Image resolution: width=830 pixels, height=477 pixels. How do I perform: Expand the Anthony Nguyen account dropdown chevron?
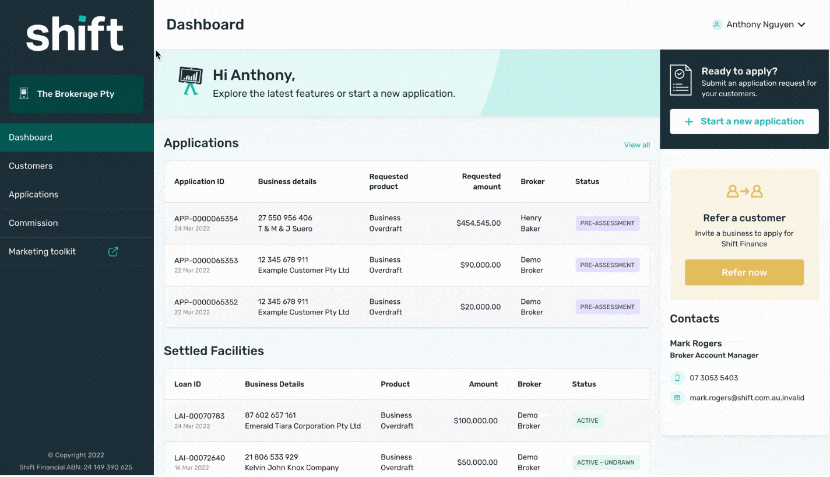[x=801, y=24]
